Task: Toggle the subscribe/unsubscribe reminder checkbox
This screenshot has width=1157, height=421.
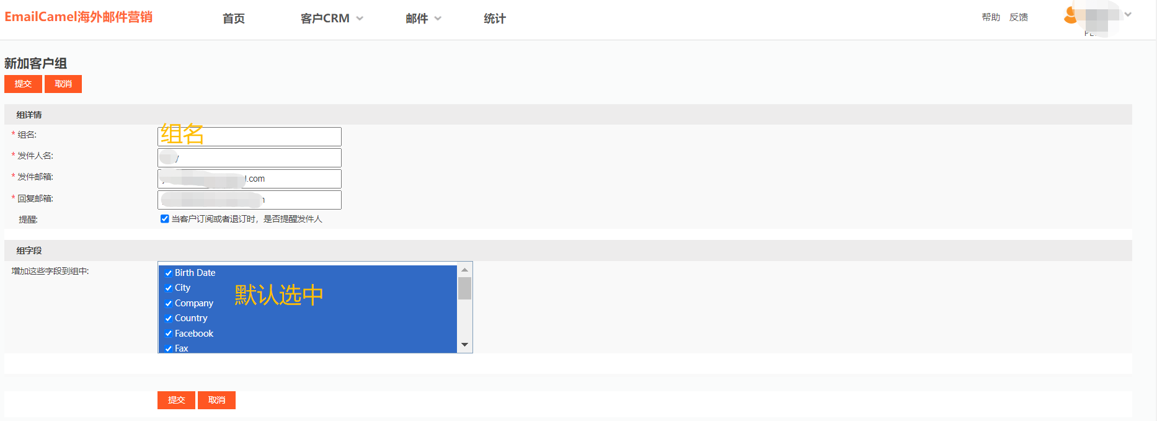Action: tap(165, 219)
